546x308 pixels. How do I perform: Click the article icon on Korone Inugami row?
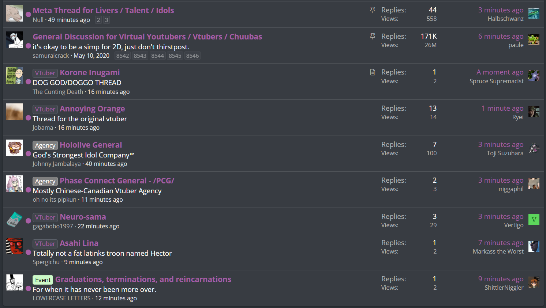373,72
